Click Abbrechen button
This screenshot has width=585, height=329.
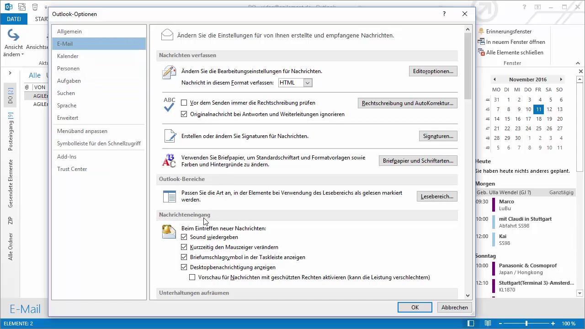454,308
